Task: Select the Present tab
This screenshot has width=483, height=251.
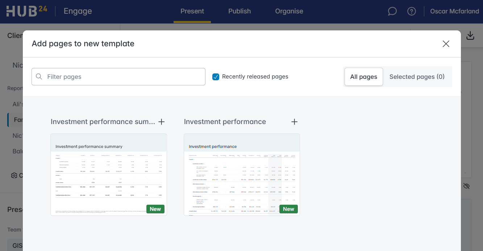Action: [192, 11]
